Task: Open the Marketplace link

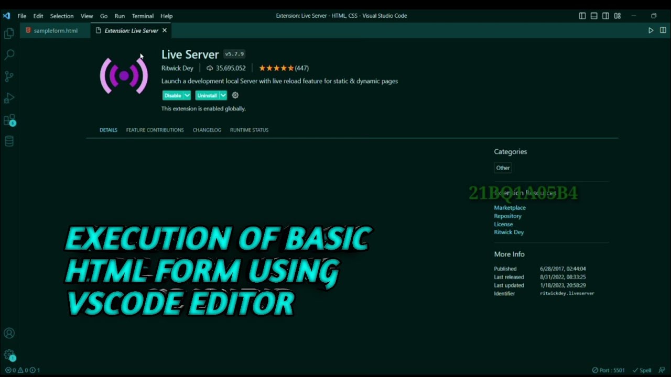Action: [x=510, y=208]
